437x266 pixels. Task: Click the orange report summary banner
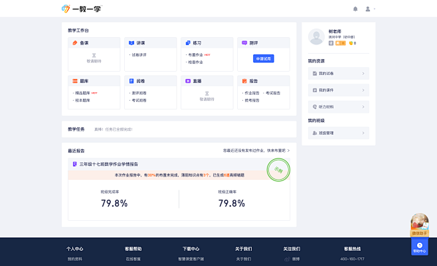point(179,175)
